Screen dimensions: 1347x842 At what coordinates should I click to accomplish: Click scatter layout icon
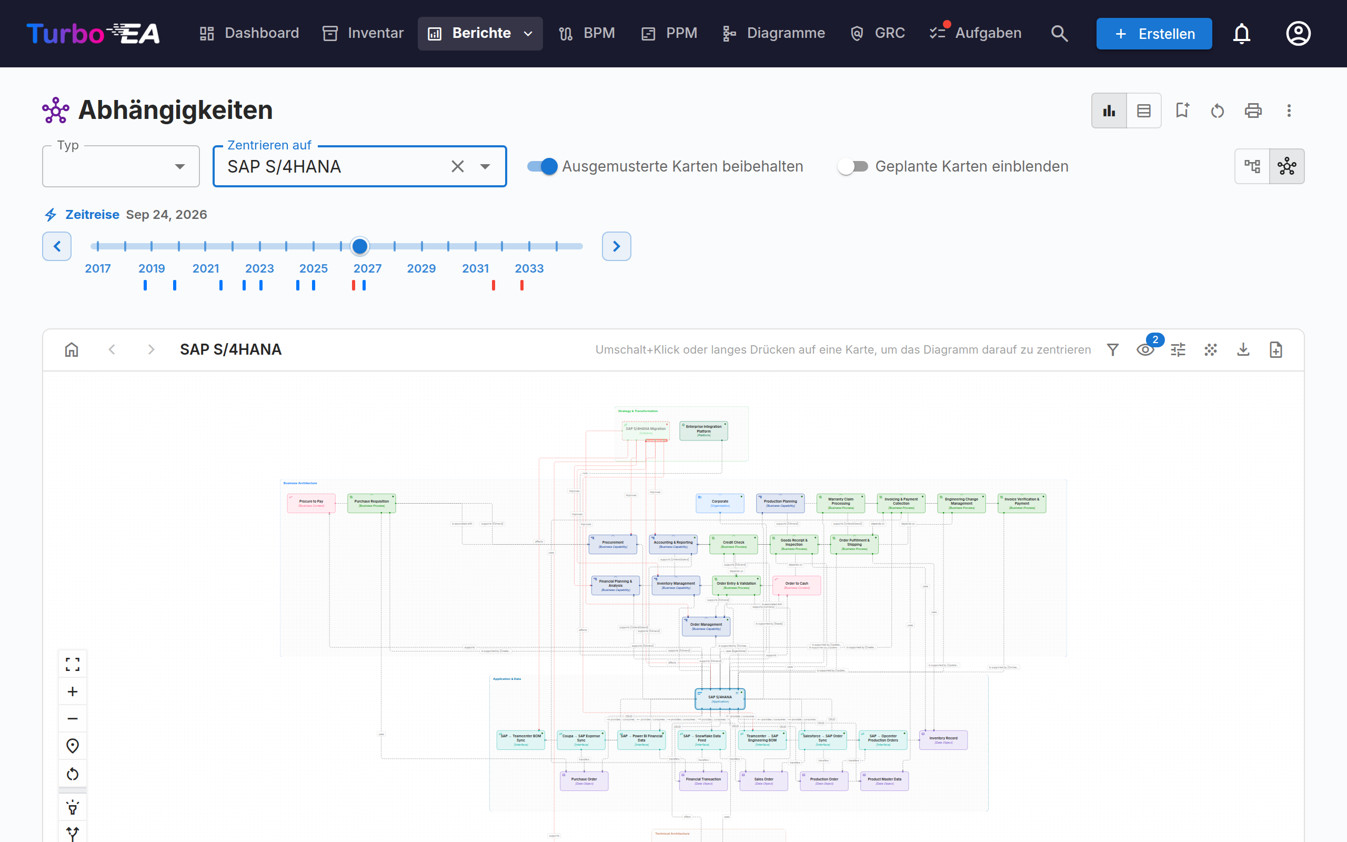pos(1211,350)
